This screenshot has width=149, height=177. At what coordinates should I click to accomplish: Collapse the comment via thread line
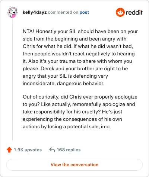[12, 79]
